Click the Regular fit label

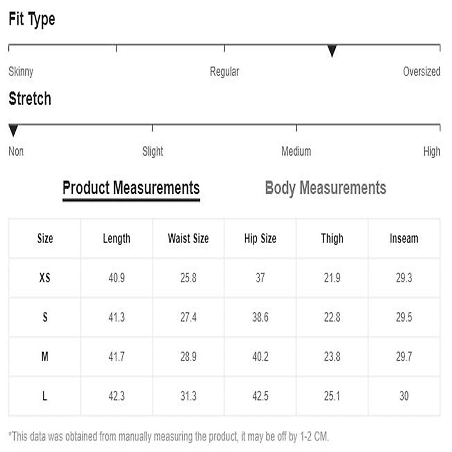pos(224,72)
